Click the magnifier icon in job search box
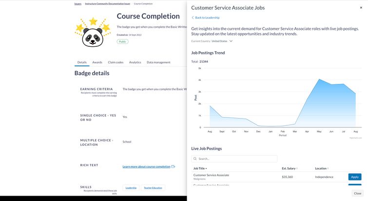Screen dimensions: 368x201 tap(195, 159)
